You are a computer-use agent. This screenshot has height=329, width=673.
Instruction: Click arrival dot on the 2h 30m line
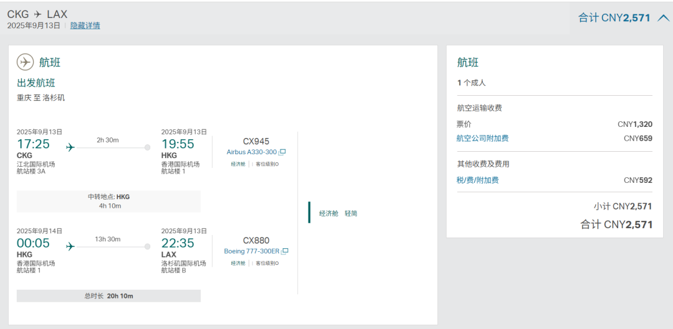(148, 147)
